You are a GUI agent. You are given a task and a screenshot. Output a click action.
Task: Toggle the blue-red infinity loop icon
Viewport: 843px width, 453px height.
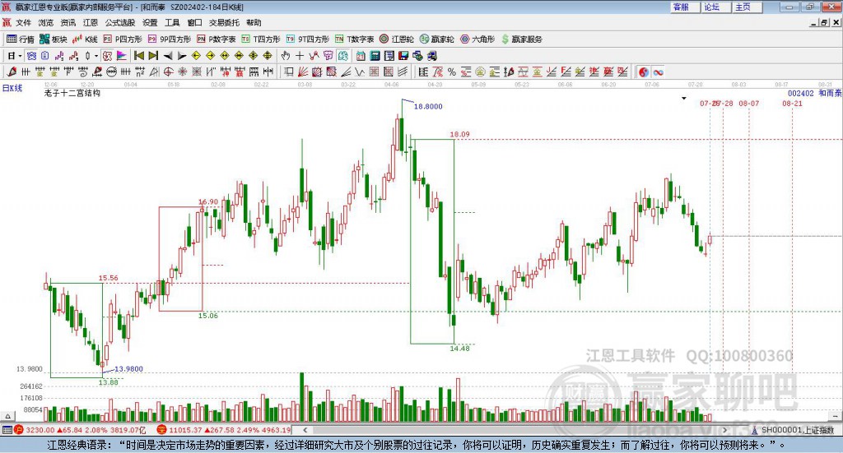click(658, 72)
